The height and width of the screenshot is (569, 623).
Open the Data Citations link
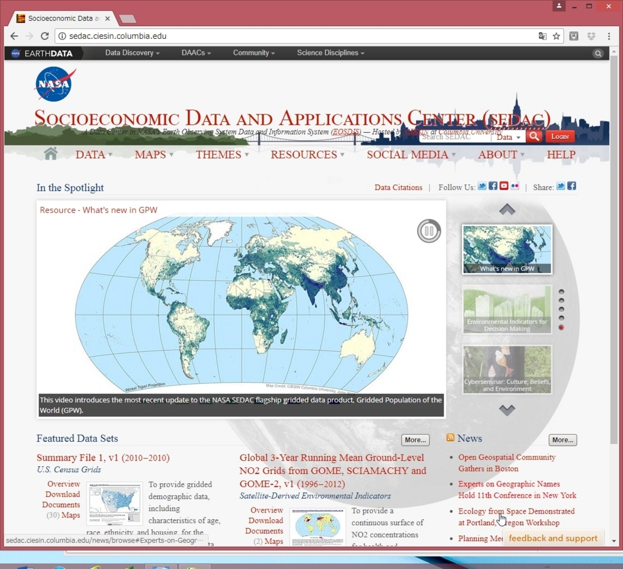click(x=398, y=187)
